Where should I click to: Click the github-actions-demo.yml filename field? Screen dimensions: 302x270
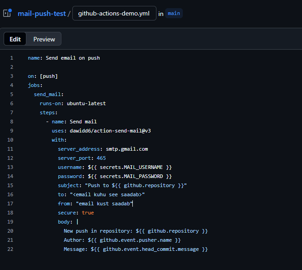pyautogui.click(x=114, y=14)
